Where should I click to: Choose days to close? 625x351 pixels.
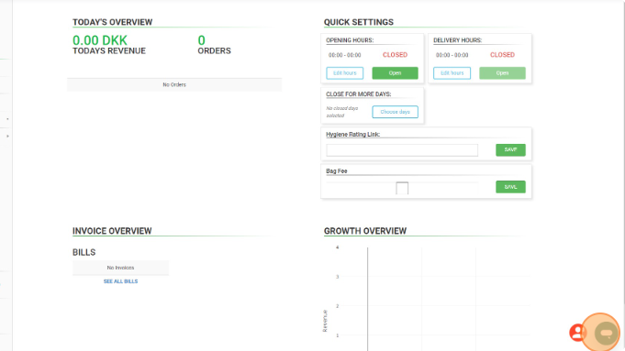pos(395,112)
